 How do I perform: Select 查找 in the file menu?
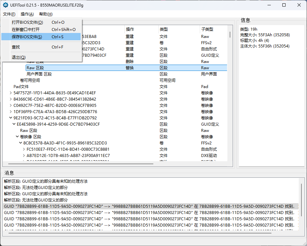[x=16, y=47]
